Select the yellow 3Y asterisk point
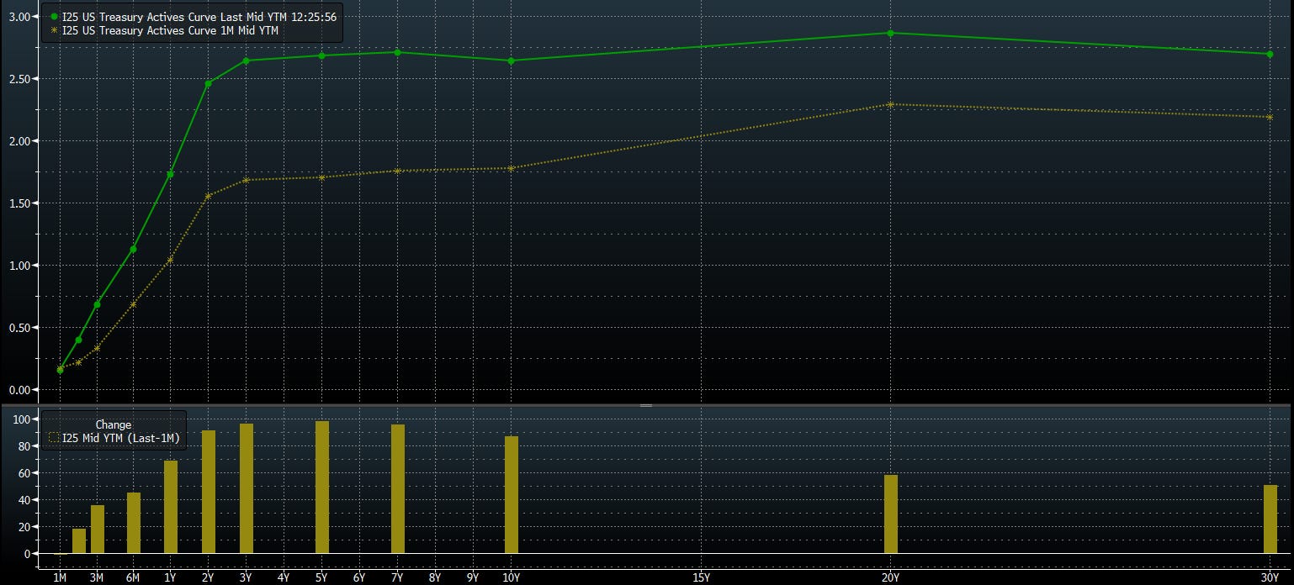Screen dimensions: 1294x585 coord(246,180)
